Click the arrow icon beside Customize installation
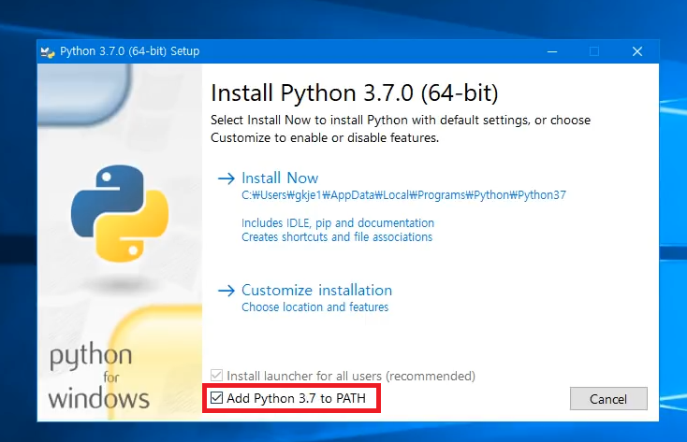The width and height of the screenshot is (687, 442). pyautogui.click(x=226, y=291)
